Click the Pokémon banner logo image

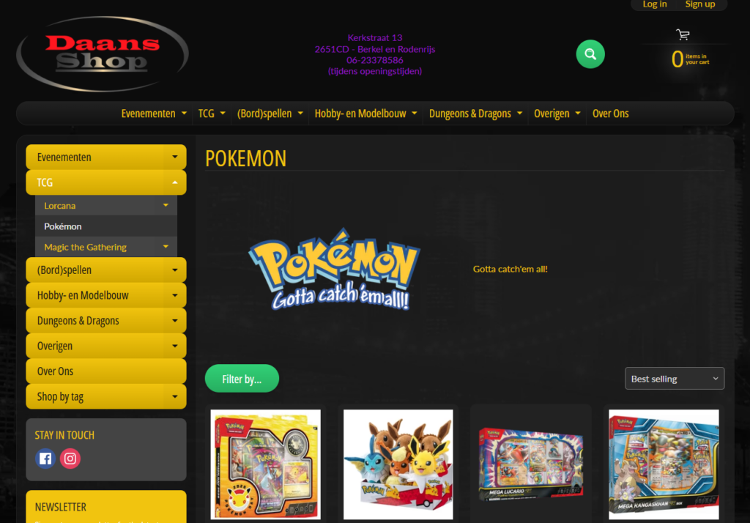[333, 270]
